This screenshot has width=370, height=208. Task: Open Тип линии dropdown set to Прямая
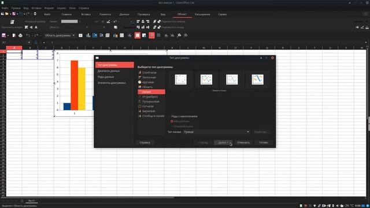click(216, 132)
